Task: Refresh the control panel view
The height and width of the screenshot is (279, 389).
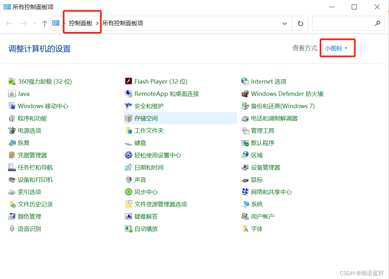Action: coord(301,23)
